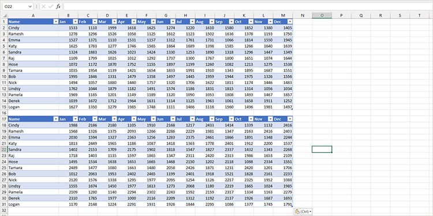Click the Insert Function fx icon
Image resolution: width=433 pixels, height=216 pixels.
point(58,6)
